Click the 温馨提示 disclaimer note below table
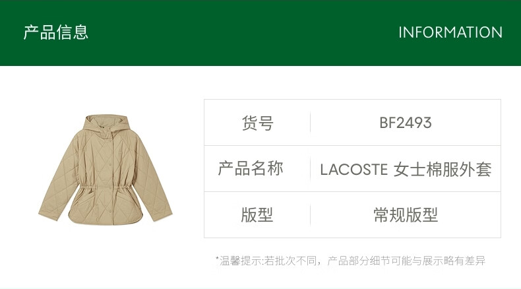Screen dimensions: 521x289 [x=350, y=261]
